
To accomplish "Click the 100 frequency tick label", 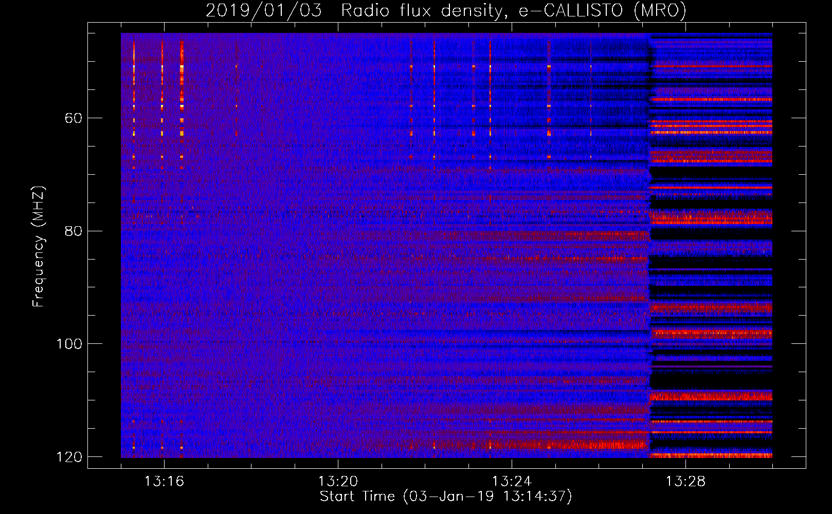I will (69, 344).
